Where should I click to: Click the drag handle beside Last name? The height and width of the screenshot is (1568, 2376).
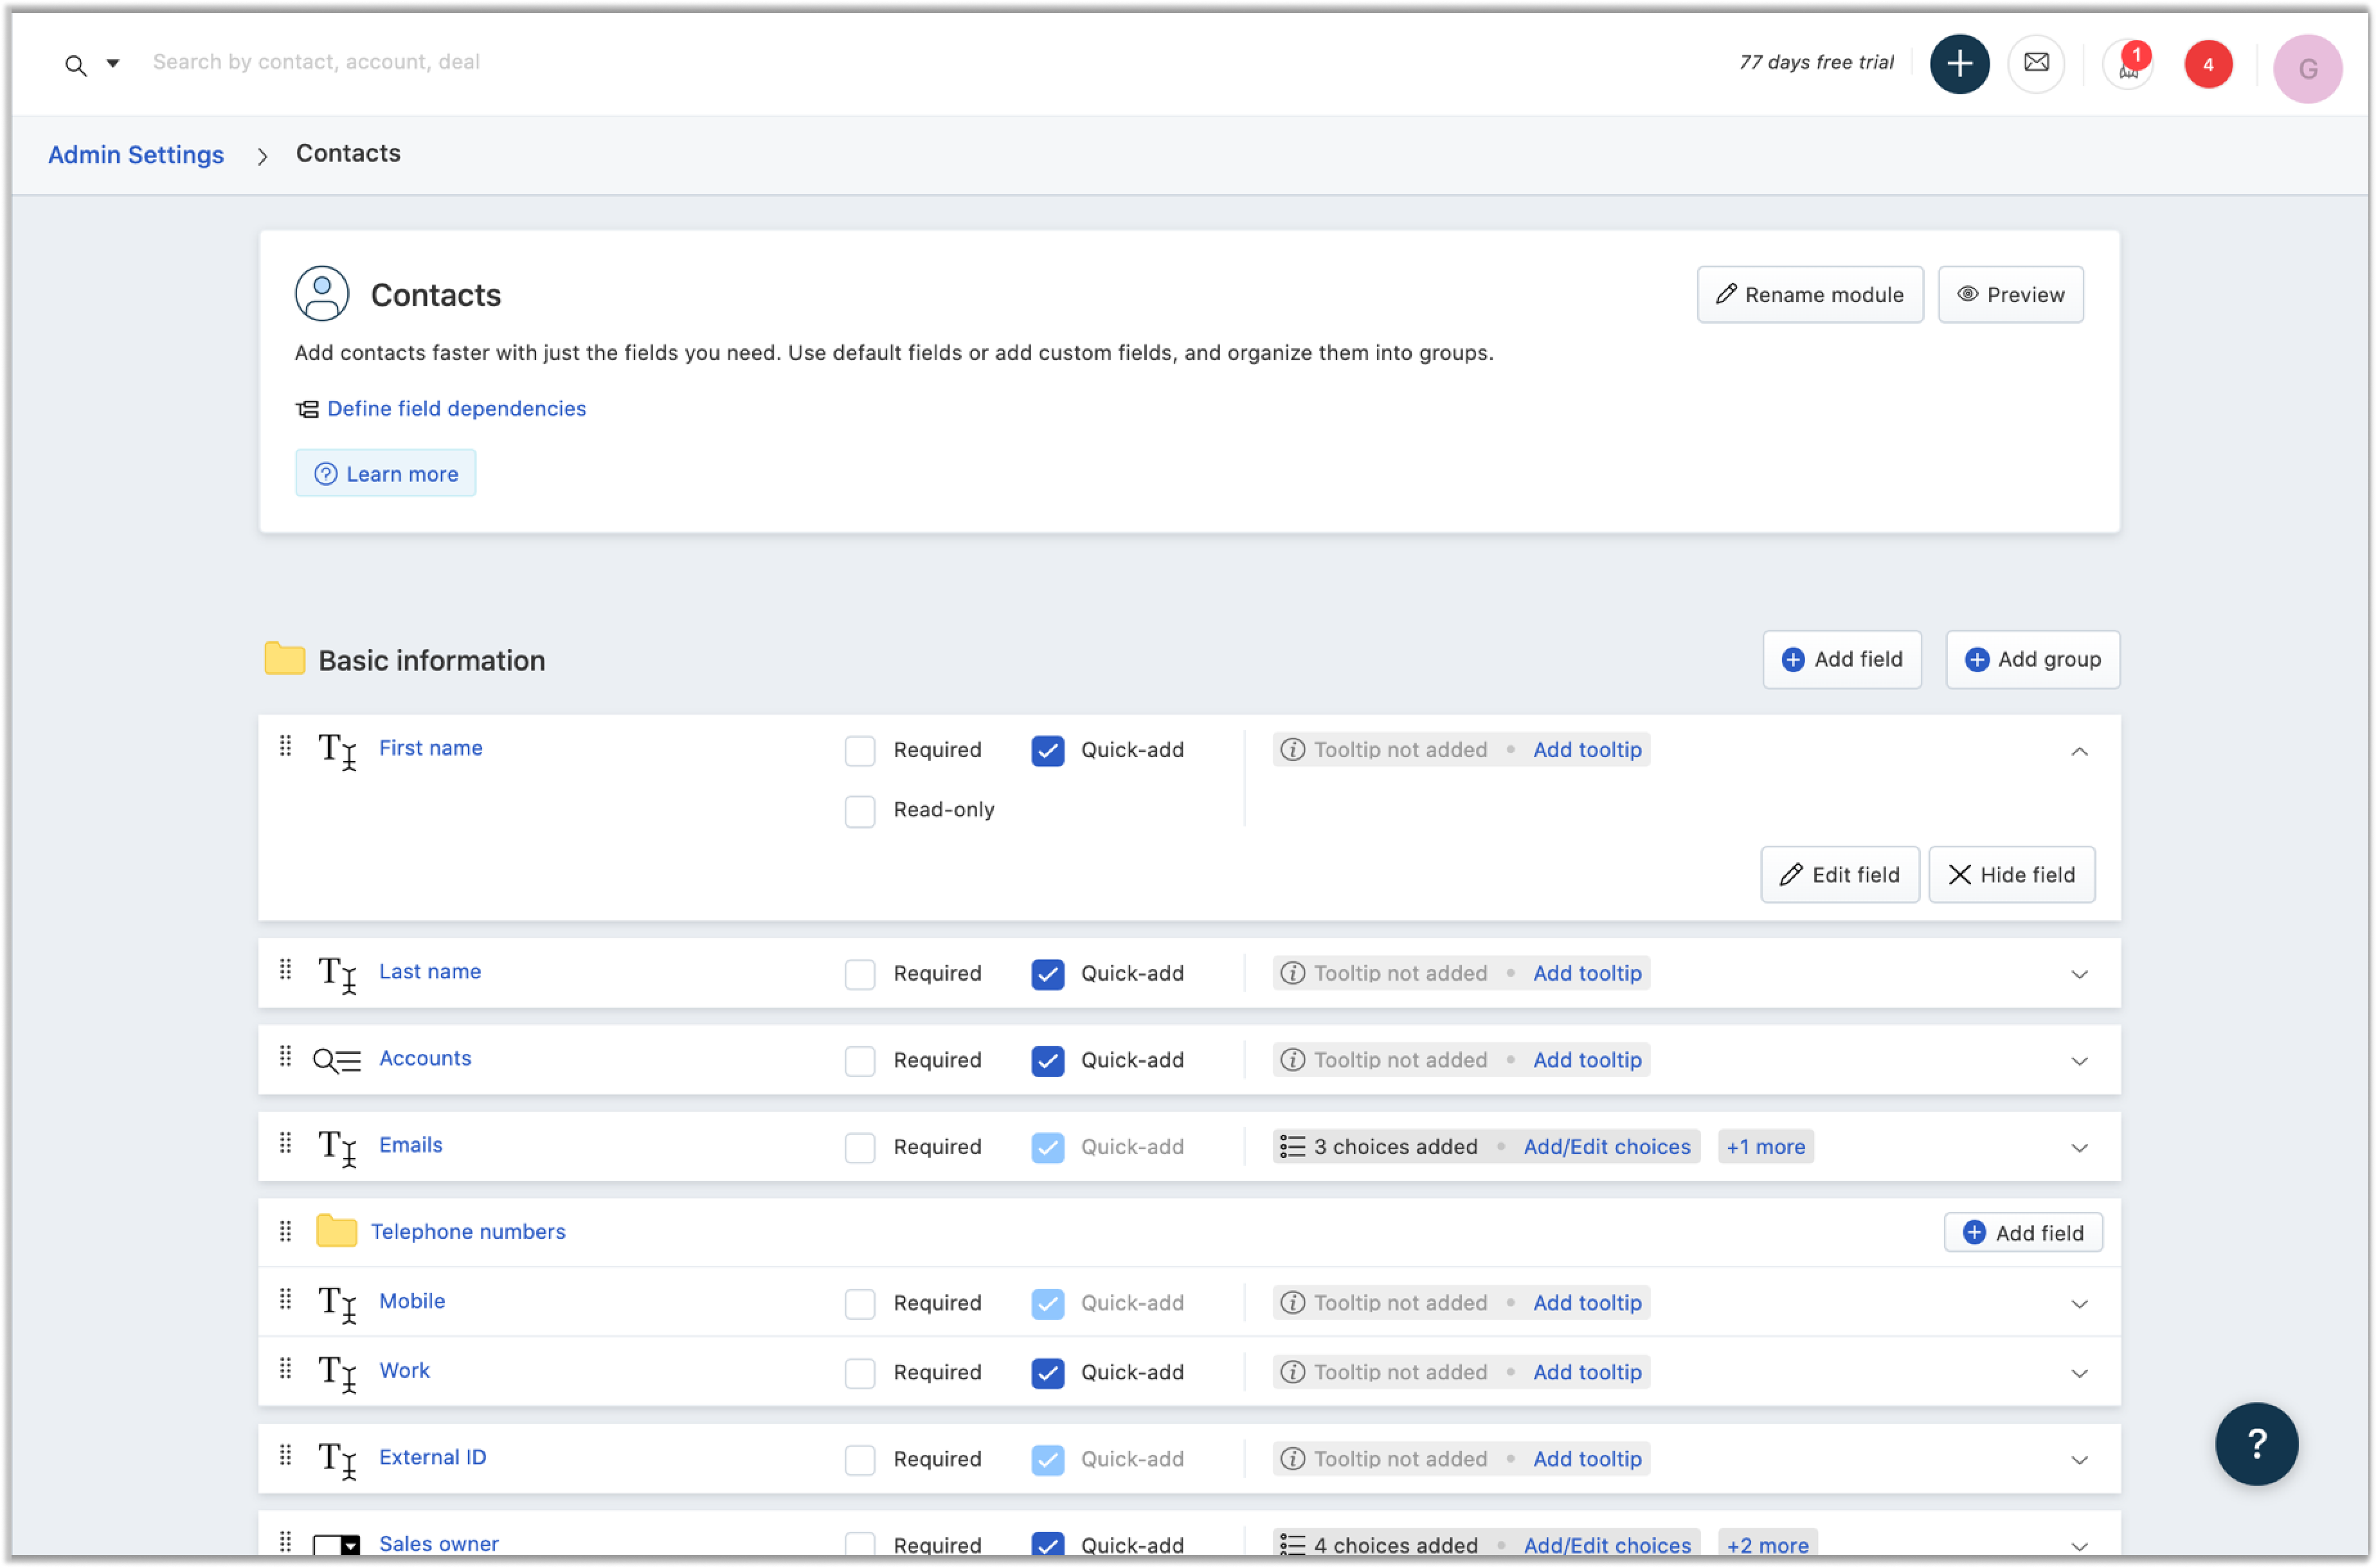(x=285, y=970)
